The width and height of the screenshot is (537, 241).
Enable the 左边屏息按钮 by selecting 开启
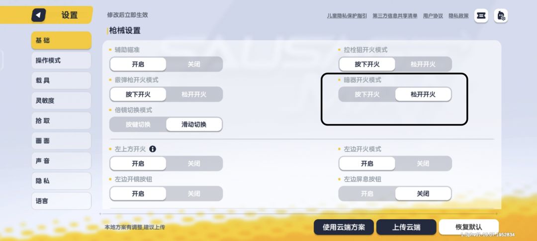tap(367, 194)
